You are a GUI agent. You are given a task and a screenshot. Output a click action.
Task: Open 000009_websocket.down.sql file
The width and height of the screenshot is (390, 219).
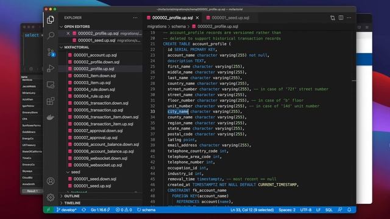click(100, 158)
